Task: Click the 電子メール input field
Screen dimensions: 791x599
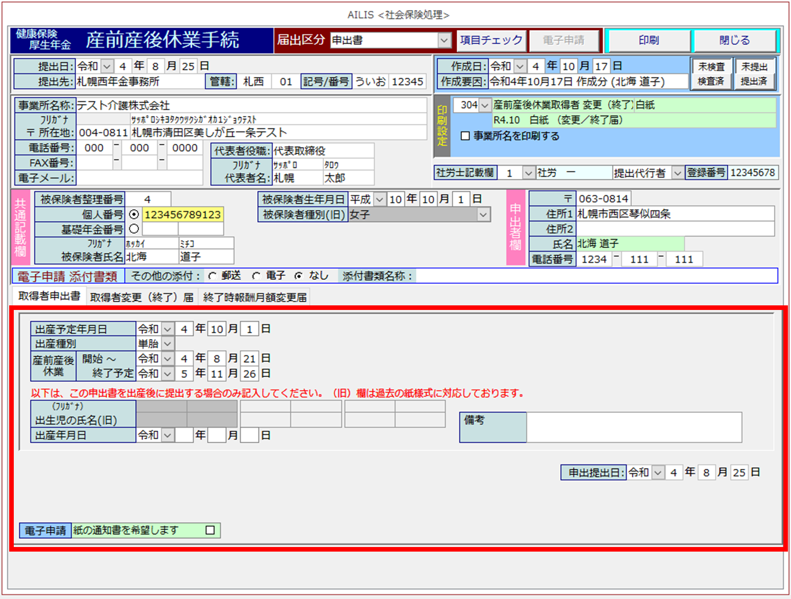Action: click(139, 178)
